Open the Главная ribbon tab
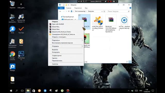 coord(69,8)
